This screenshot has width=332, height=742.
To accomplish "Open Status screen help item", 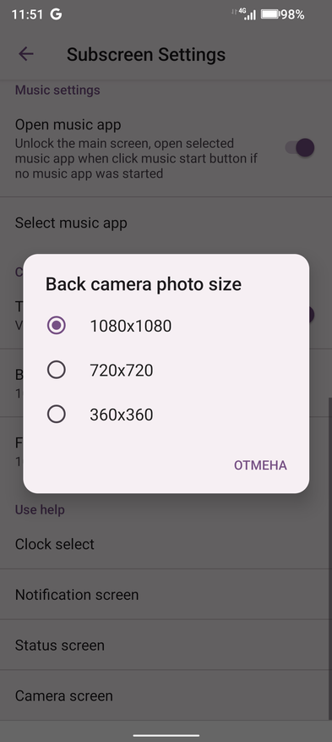I will pyautogui.click(x=166, y=645).
